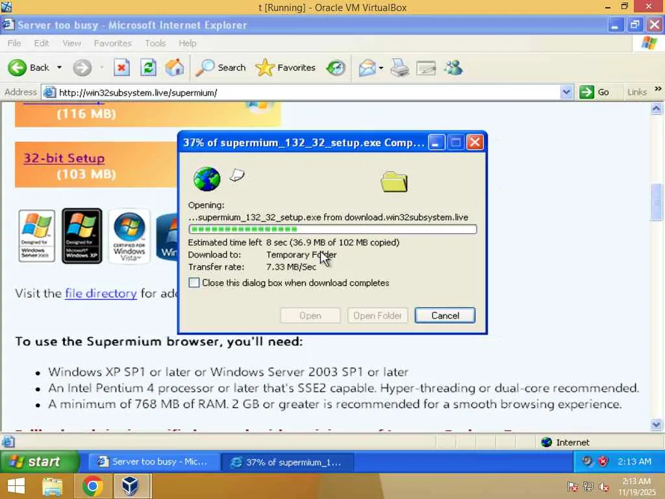665x499 pixels.
Task: Click the Internet zone status bar entry
Action: click(565, 442)
